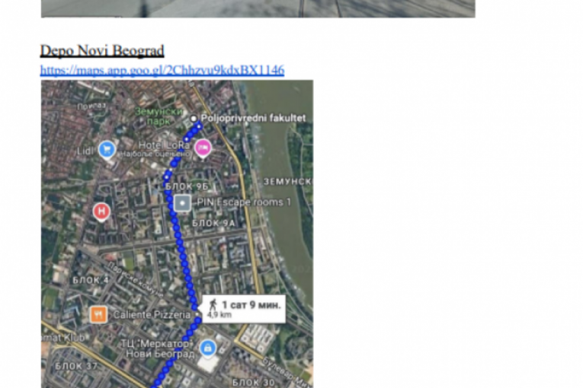
Task: Click the Caliente Pizzeria text label
Action: [152, 315]
